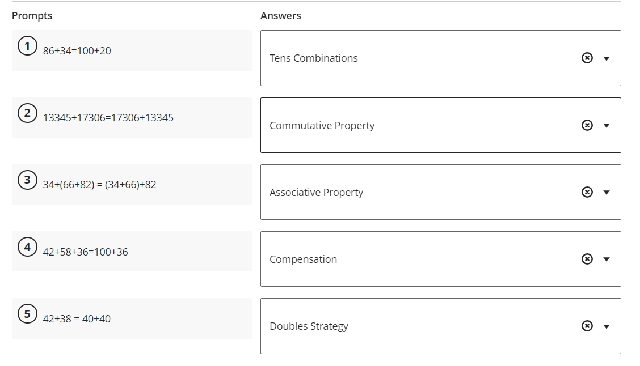640x366 pixels.
Task: Click prompt 13345+17306=17306+13345
Action: coord(108,118)
